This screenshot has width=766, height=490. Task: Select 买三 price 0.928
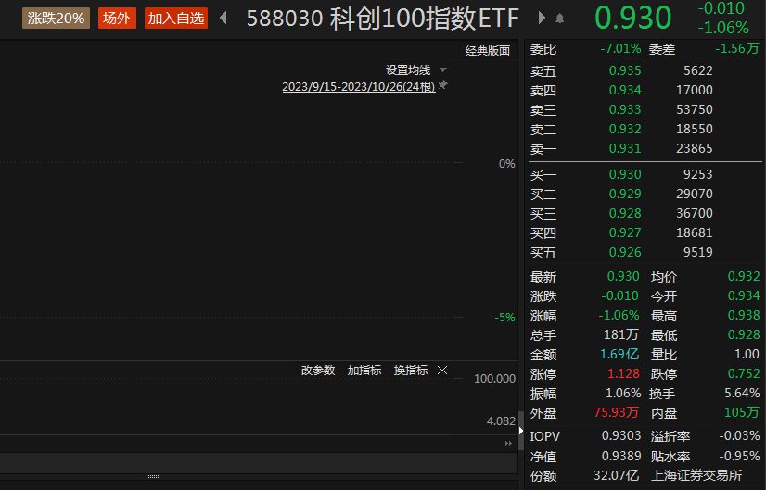coord(625,214)
